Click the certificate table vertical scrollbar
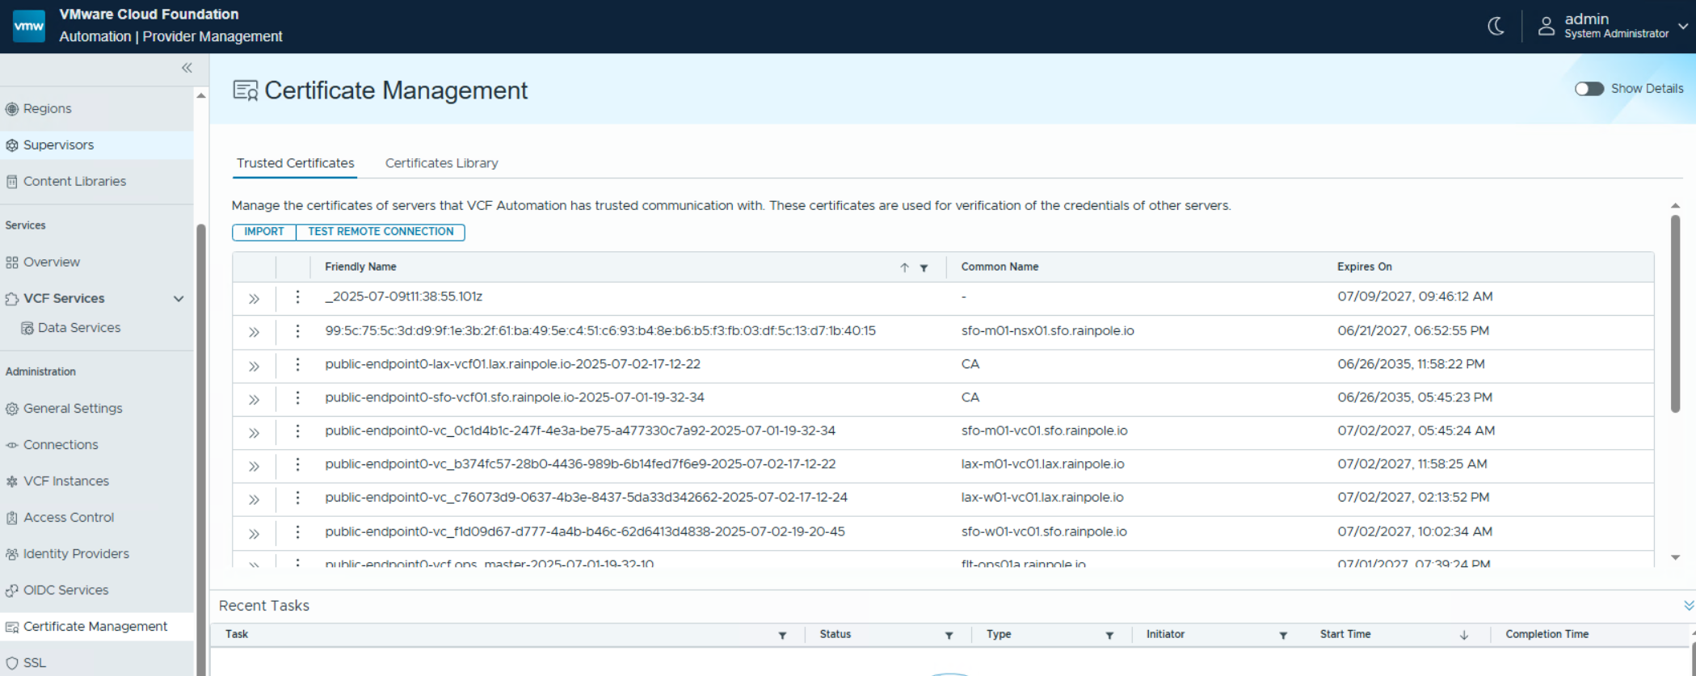The image size is (1696, 676). point(1675,315)
